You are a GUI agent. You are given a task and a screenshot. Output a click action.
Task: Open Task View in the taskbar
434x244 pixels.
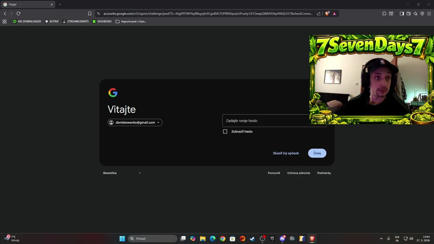(x=183, y=239)
